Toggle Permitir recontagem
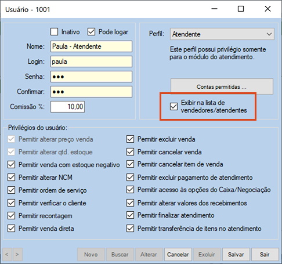 tap(12, 216)
